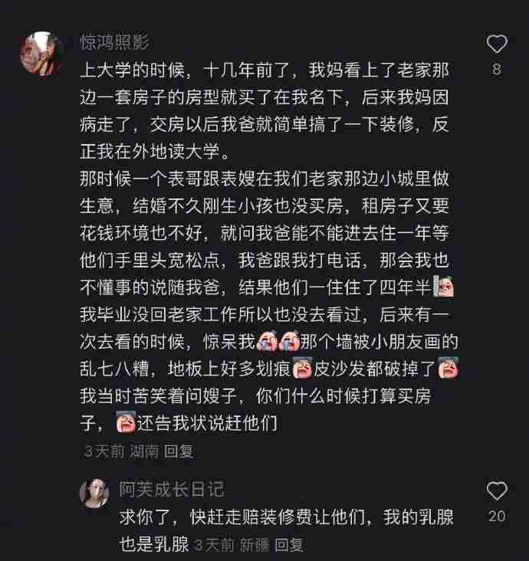Tap the like count 8

[x=497, y=69]
